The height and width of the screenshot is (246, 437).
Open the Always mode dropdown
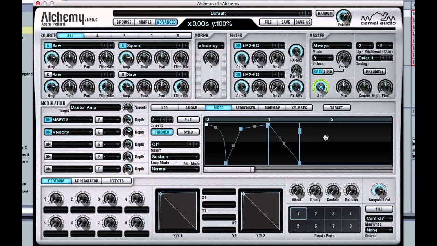[x=332, y=46]
